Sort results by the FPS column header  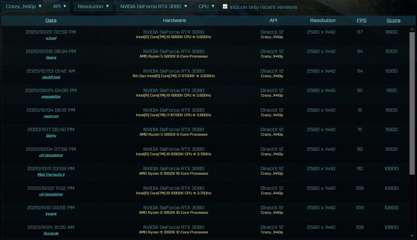coord(362,20)
